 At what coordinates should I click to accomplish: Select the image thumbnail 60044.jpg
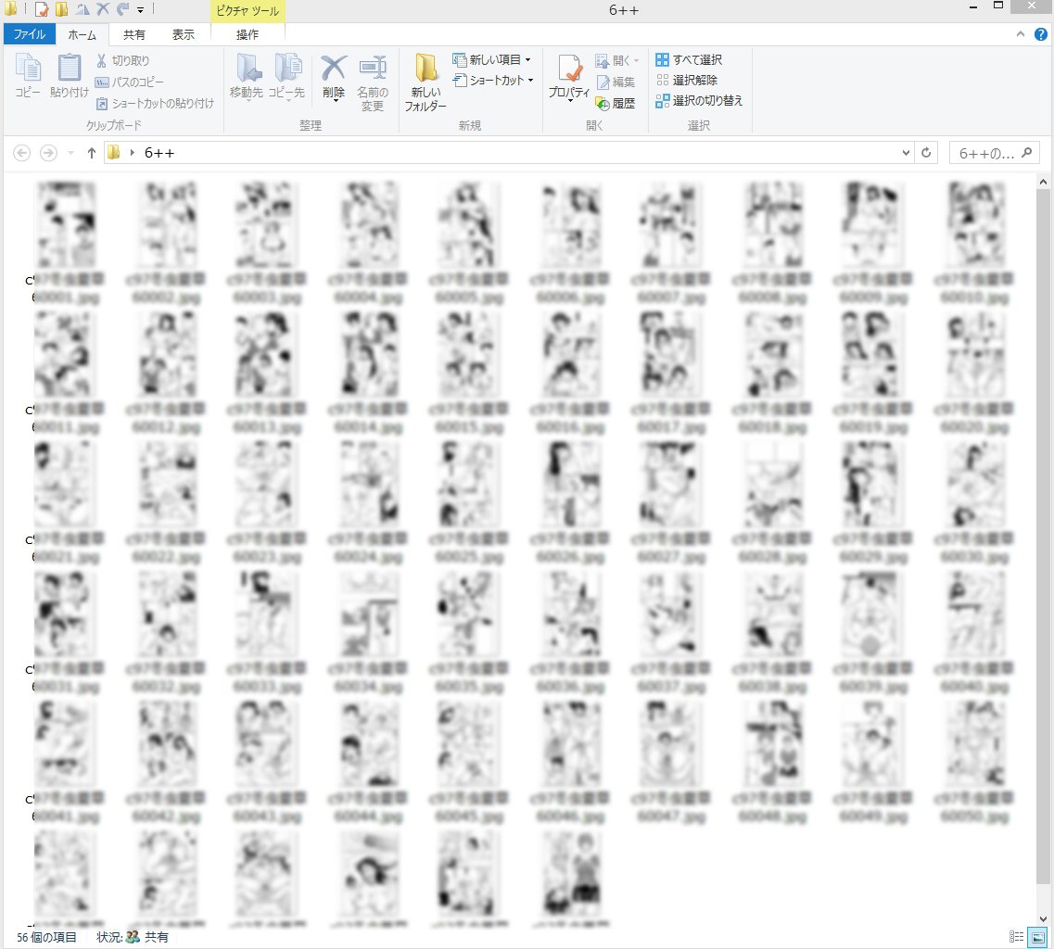[x=367, y=744]
